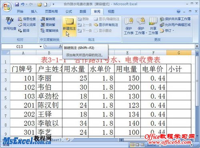200x148 pixels.
Task: Save the workbook from the quick access toolbar
Action: point(17,4)
